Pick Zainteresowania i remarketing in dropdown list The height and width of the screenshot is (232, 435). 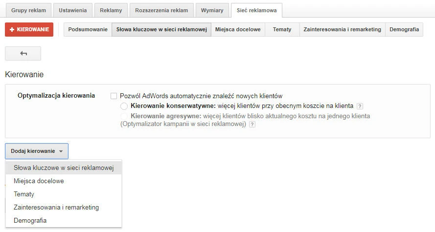[x=56, y=208]
